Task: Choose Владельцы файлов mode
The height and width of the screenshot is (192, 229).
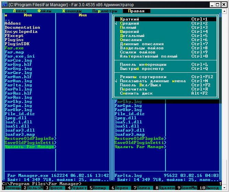Action: point(165,48)
